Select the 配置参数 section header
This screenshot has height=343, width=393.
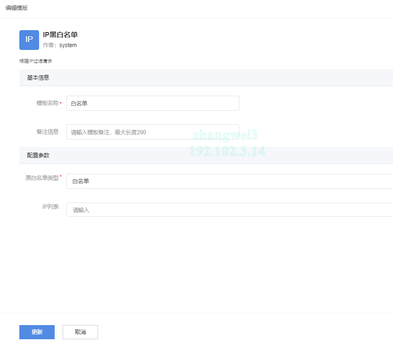pos(38,155)
